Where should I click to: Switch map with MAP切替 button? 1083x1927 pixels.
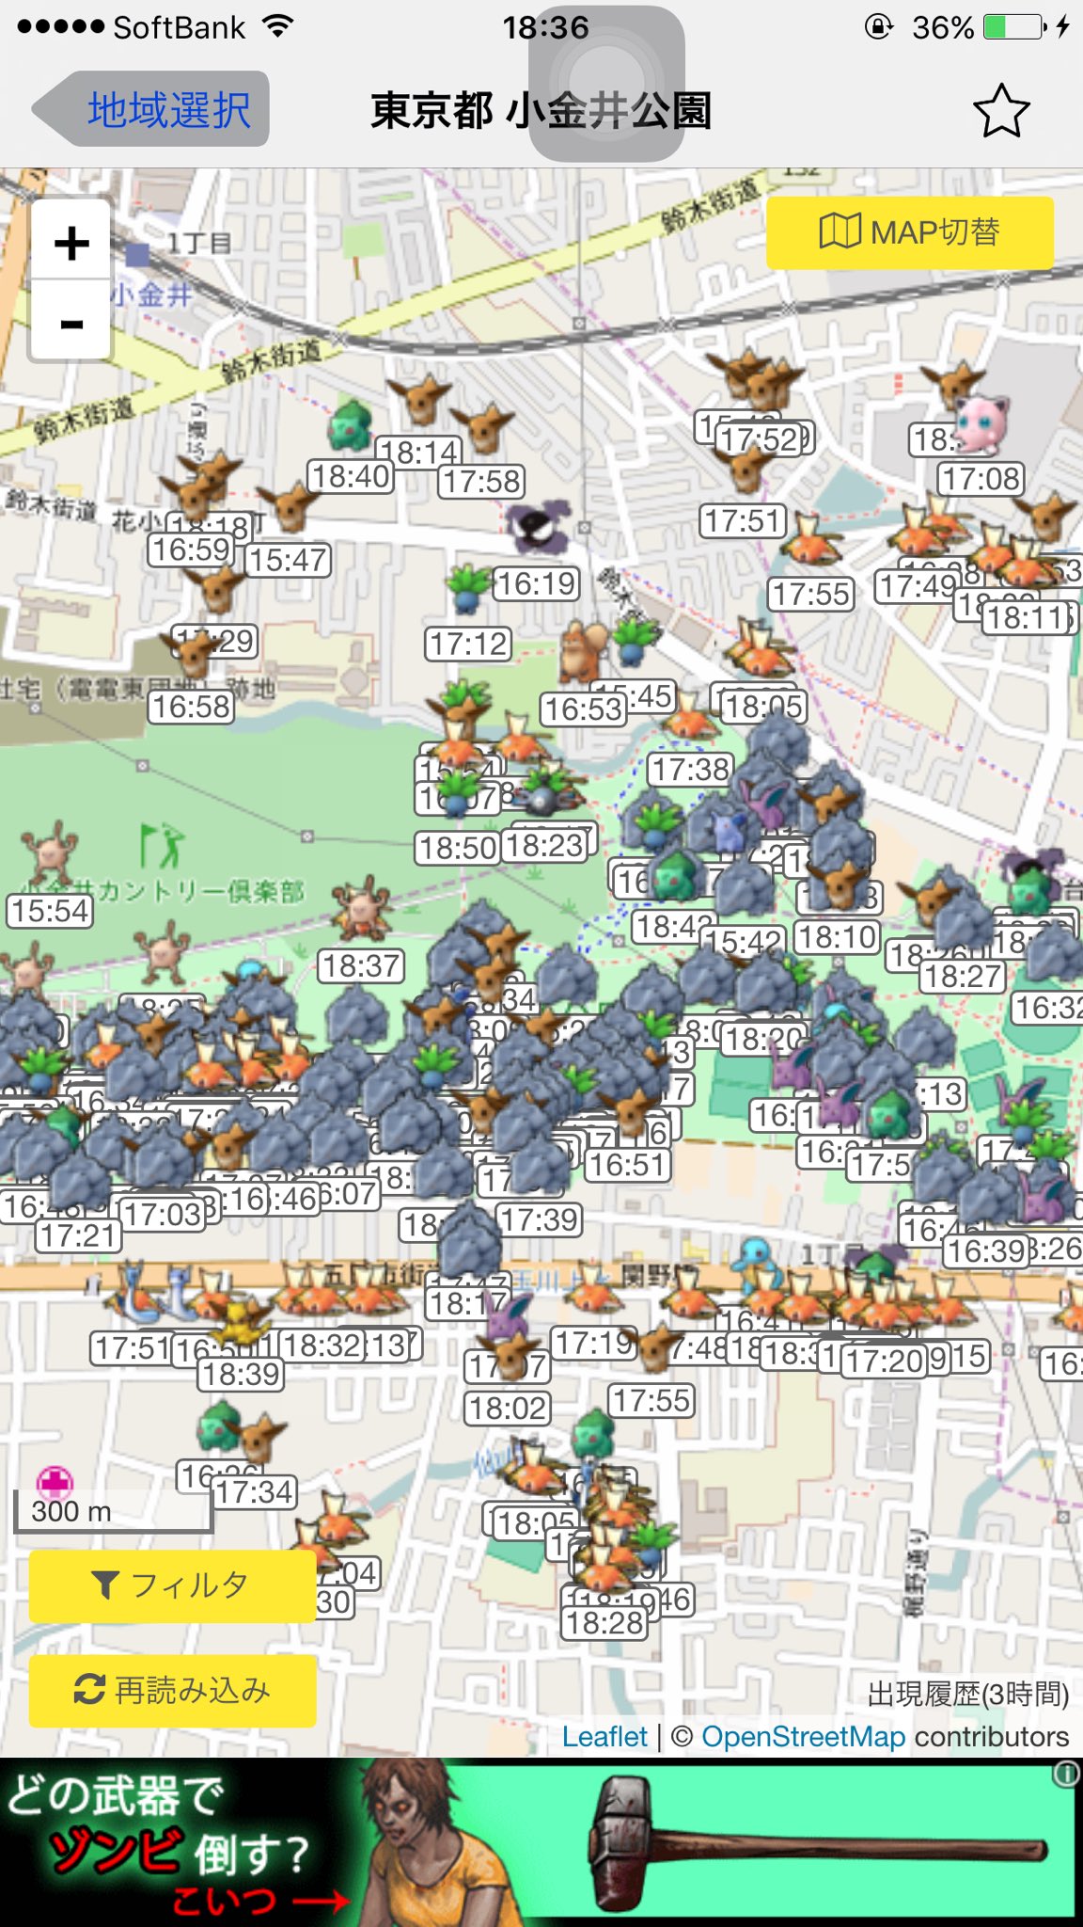(909, 232)
